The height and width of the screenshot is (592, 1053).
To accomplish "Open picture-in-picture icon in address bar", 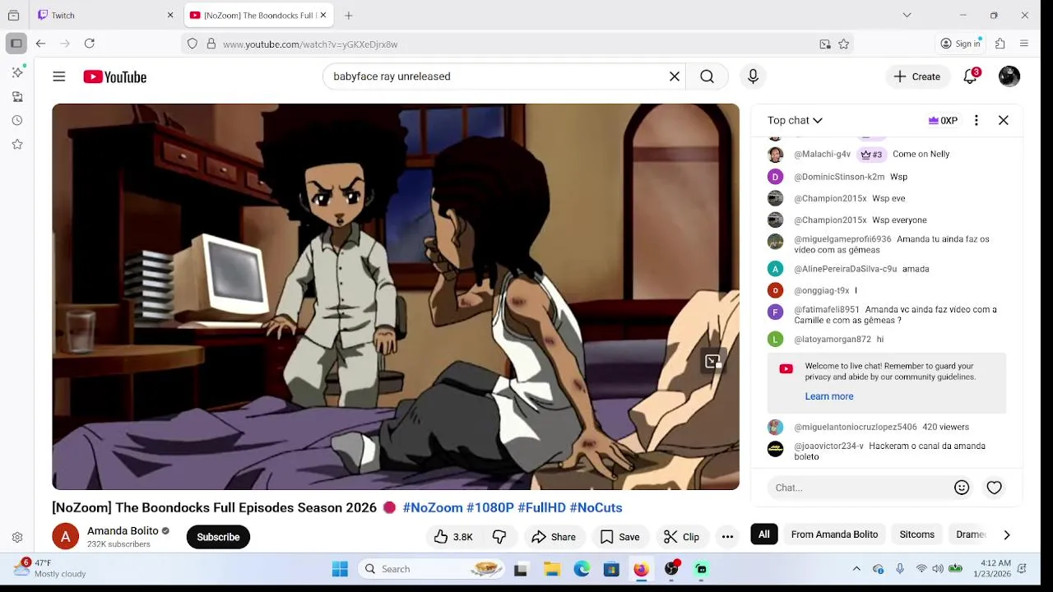I will [825, 44].
